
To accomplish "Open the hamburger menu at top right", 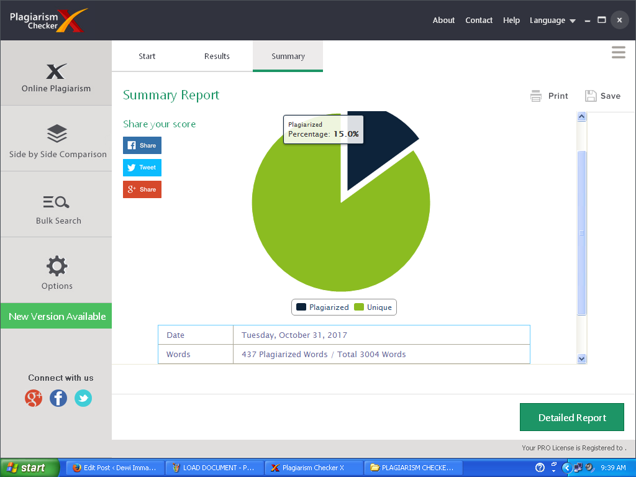I will click(x=618, y=53).
